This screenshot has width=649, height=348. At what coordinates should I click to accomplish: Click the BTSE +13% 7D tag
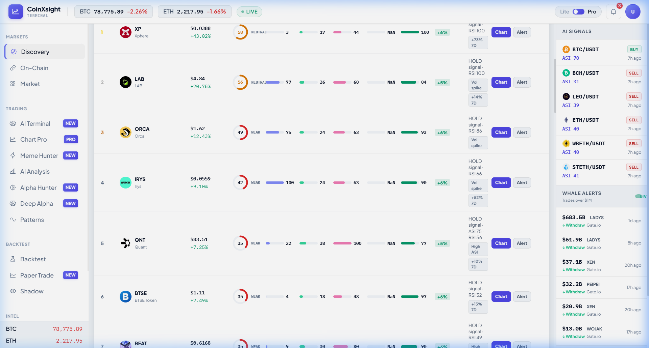[478, 307]
